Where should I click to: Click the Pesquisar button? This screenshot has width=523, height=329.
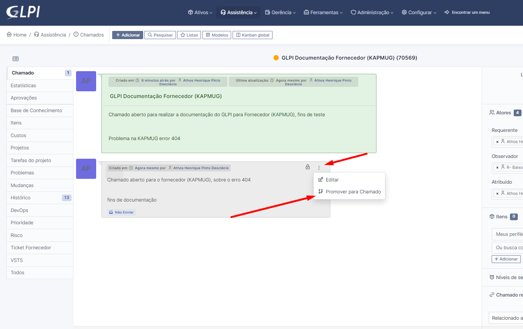[x=160, y=35]
